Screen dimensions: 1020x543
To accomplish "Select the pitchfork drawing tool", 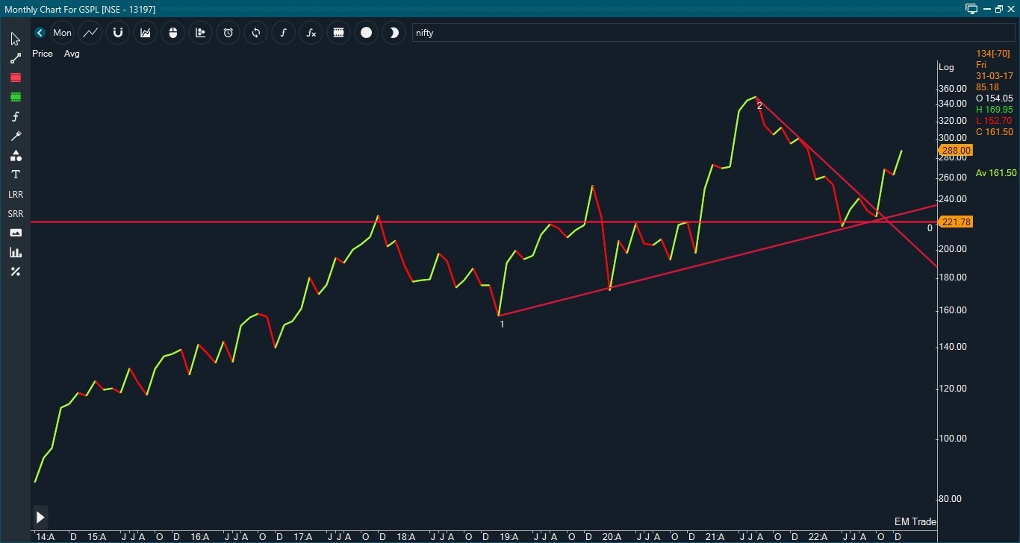I will click(x=15, y=136).
